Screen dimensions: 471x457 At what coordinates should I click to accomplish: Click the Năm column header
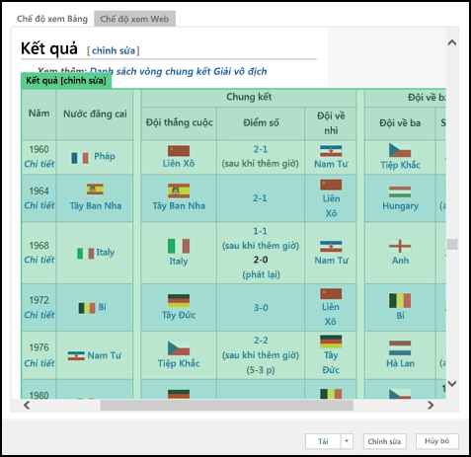(39, 114)
